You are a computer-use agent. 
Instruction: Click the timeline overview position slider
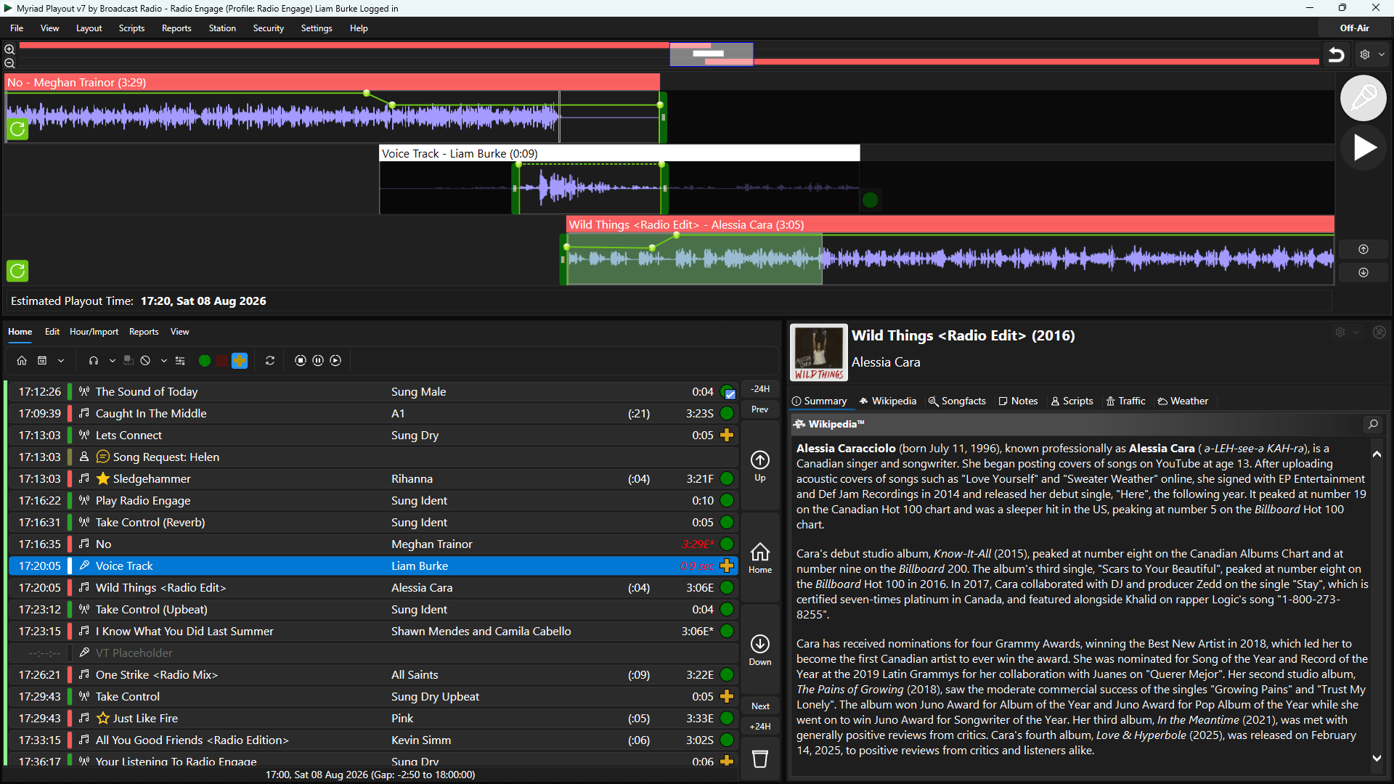[x=712, y=54]
